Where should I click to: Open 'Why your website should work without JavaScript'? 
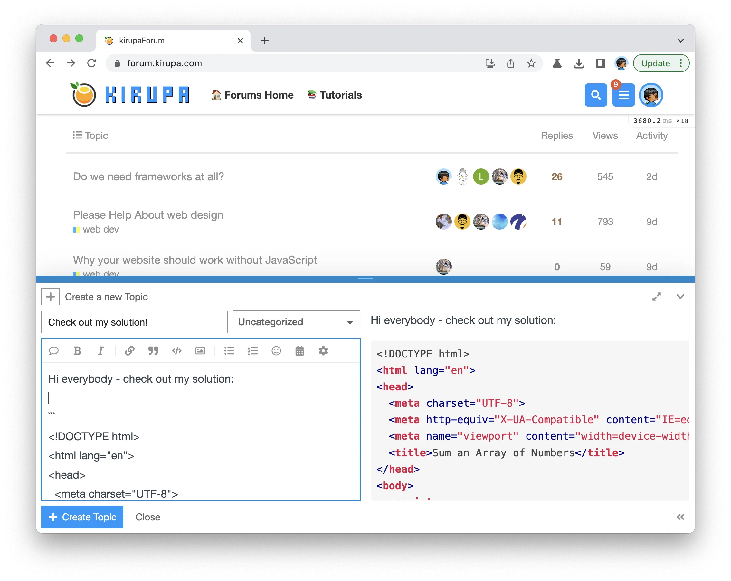195,260
